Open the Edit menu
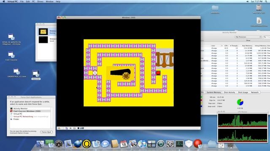The height and width of the screenshot is (151, 270). click(x=28, y=1)
